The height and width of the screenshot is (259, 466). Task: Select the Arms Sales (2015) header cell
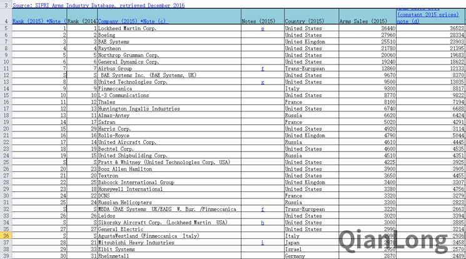click(x=368, y=16)
